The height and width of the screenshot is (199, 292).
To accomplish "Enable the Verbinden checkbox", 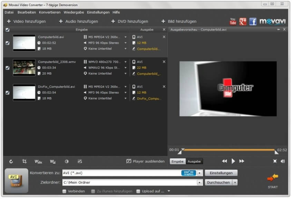I will pyautogui.click(x=64, y=191).
